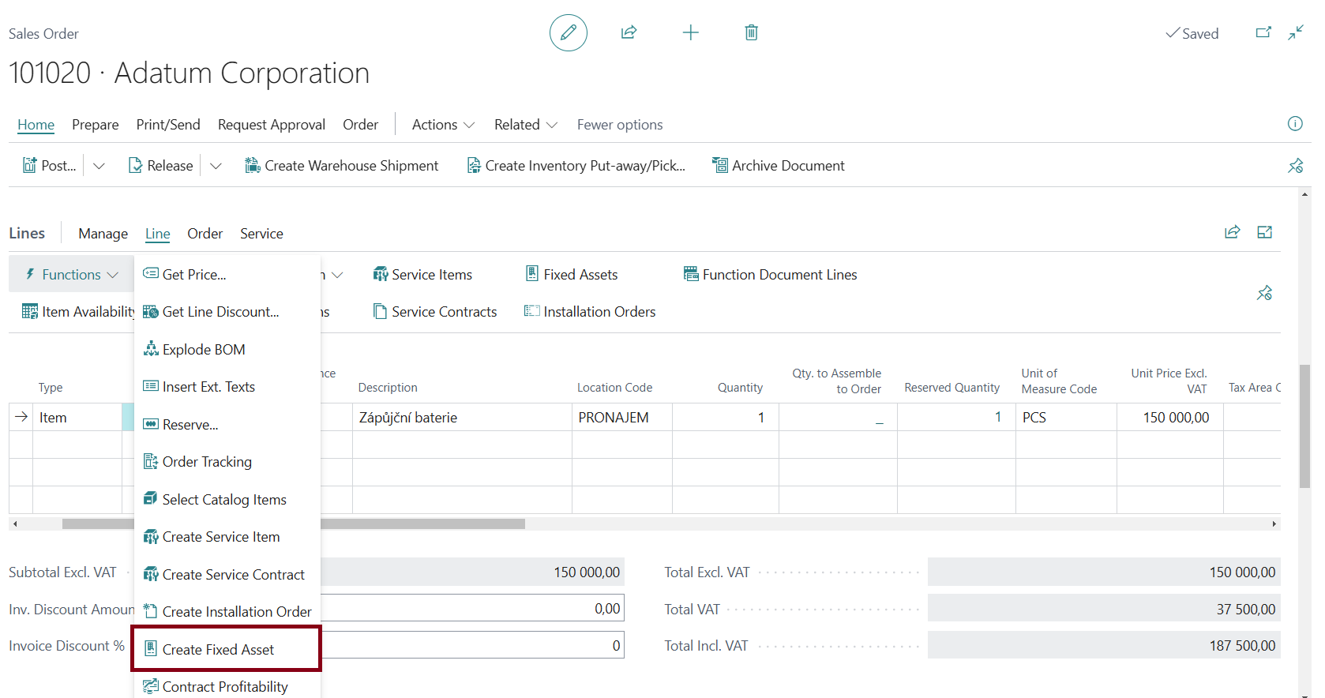This screenshot has width=1325, height=698.
Task: Switch to the Request Approval tab
Action: 272,125
